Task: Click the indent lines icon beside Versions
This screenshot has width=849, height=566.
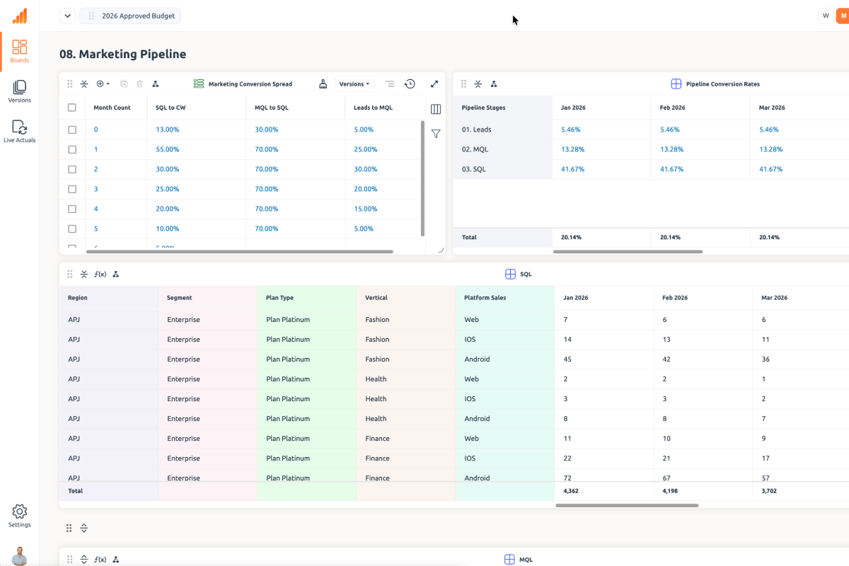Action: tap(390, 83)
